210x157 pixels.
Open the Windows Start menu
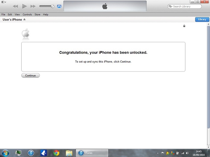(x=6, y=153)
